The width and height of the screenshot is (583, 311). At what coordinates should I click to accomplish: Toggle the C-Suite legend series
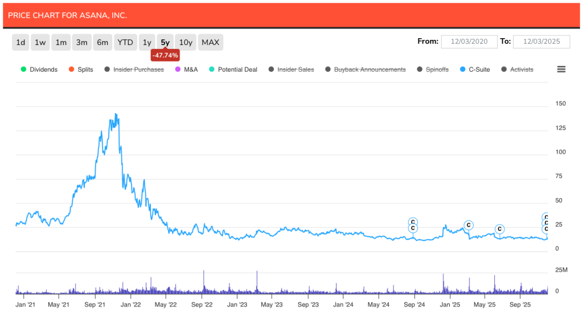tap(475, 69)
